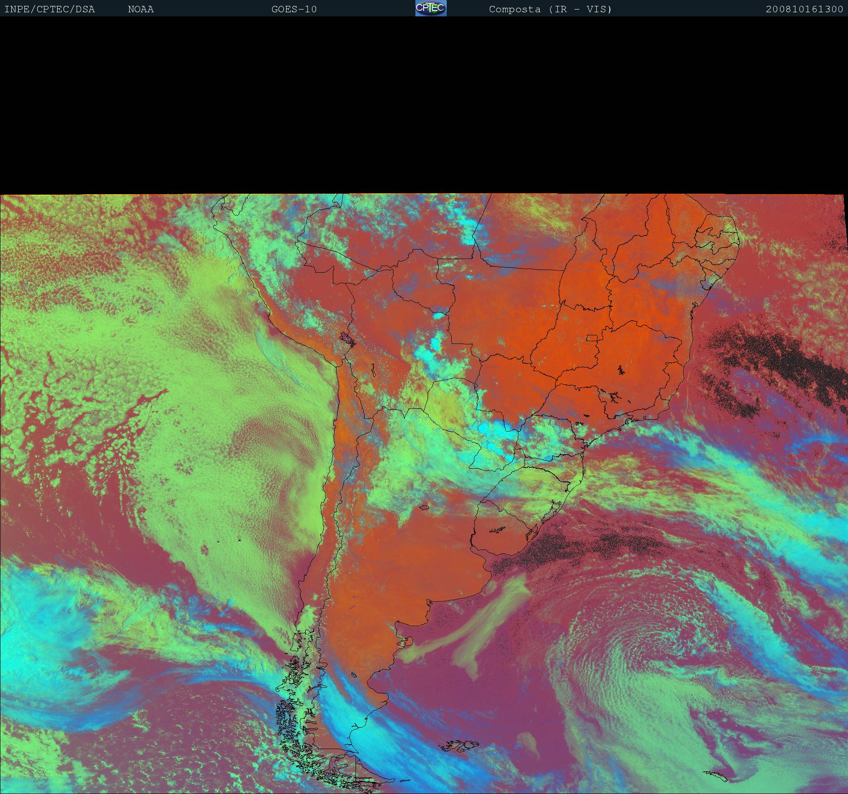Click Lake Titicaca outline on the map
The width and height of the screenshot is (848, 794).
tap(349, 339)
